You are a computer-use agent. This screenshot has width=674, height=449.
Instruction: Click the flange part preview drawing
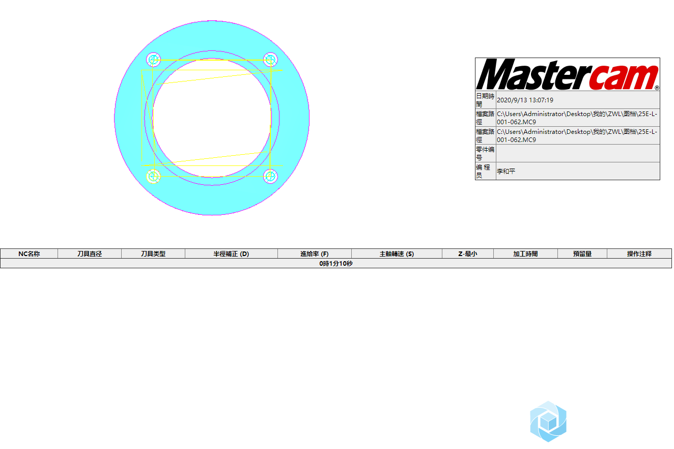pyautogui.click(x=212, y=118)
